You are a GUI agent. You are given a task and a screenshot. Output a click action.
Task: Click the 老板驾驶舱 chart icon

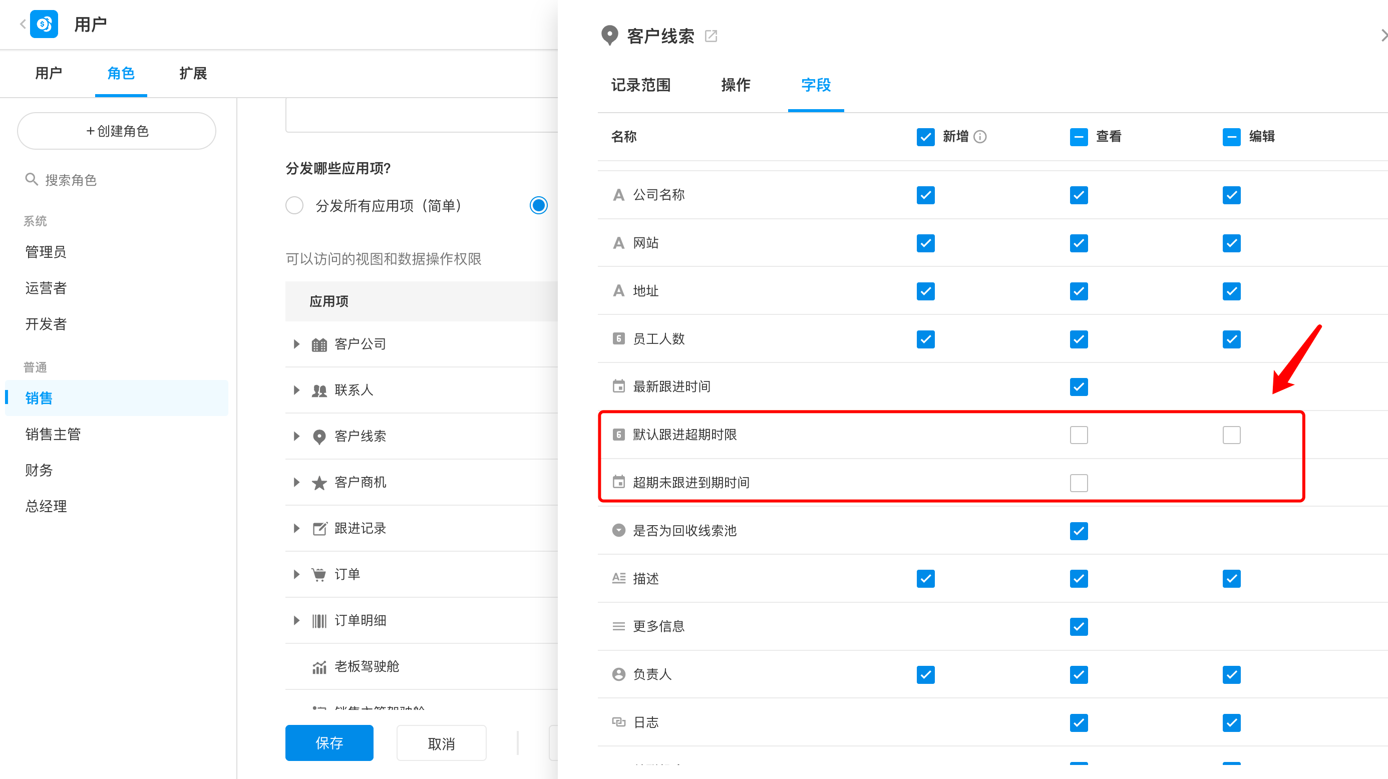tap(319, 667)
